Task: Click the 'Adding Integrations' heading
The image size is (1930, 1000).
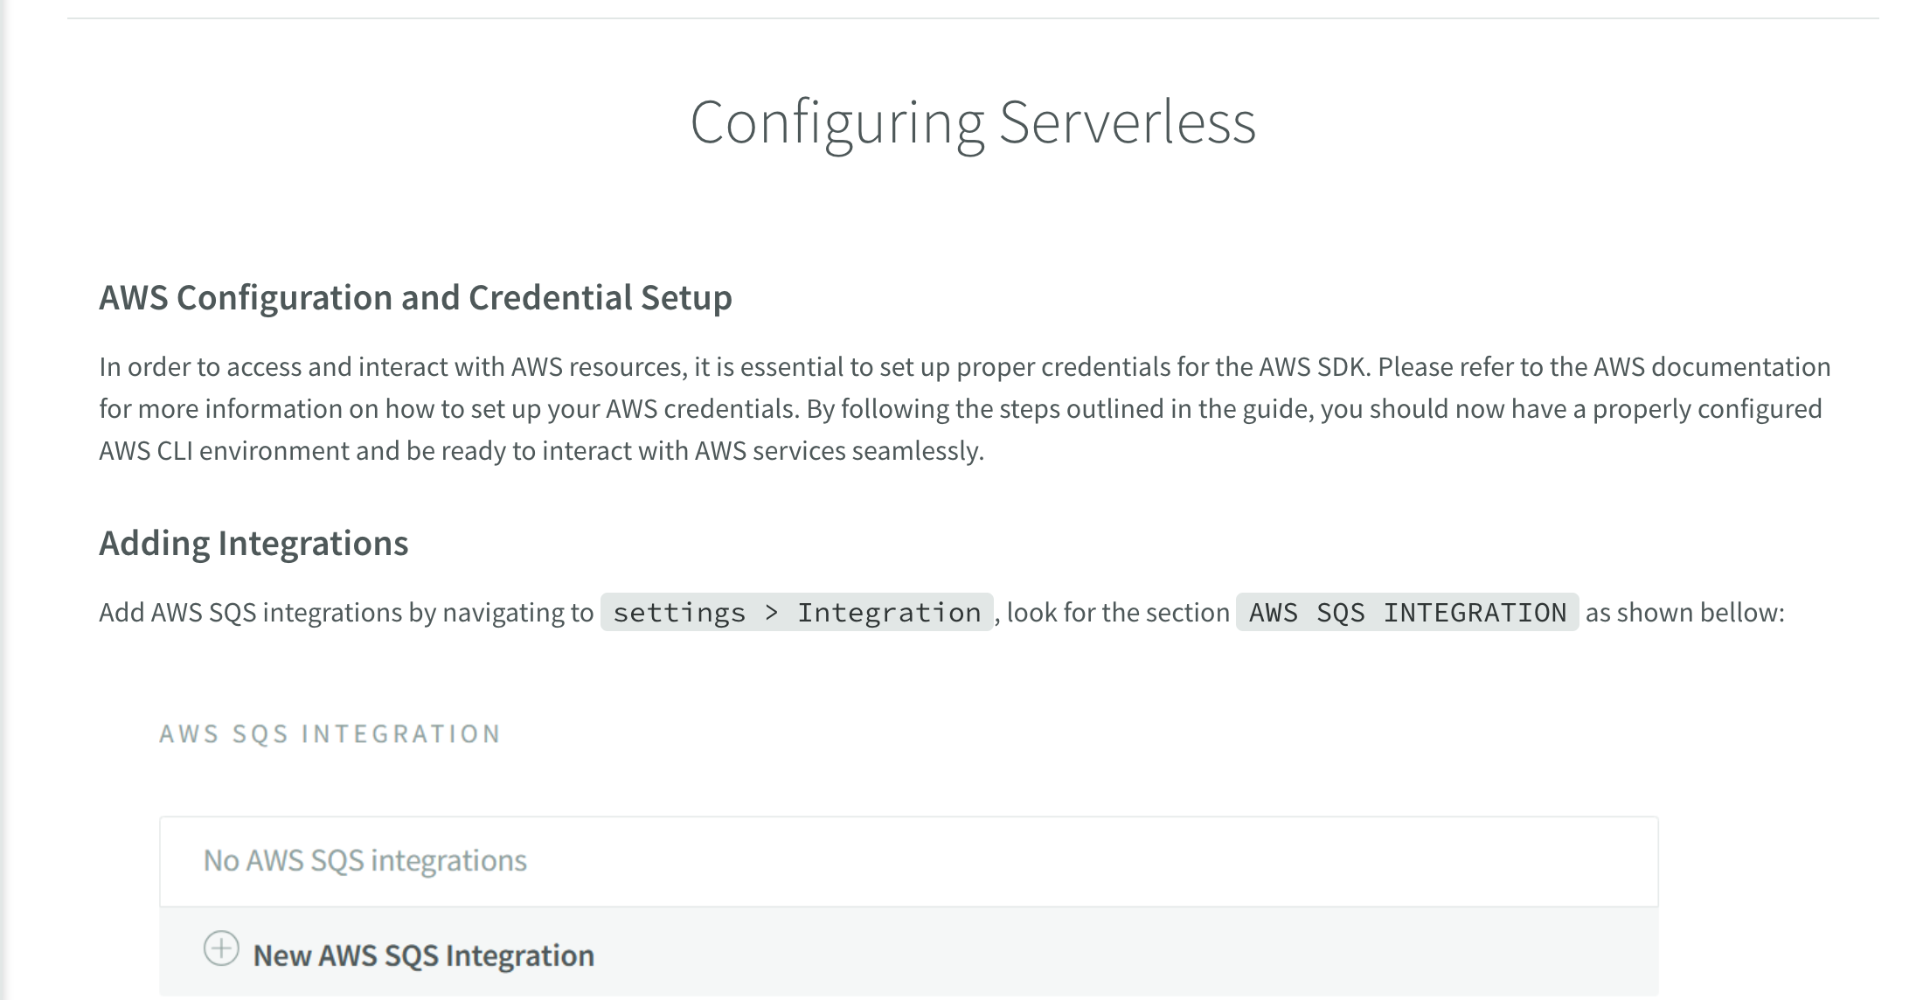Action: [253, 544]
